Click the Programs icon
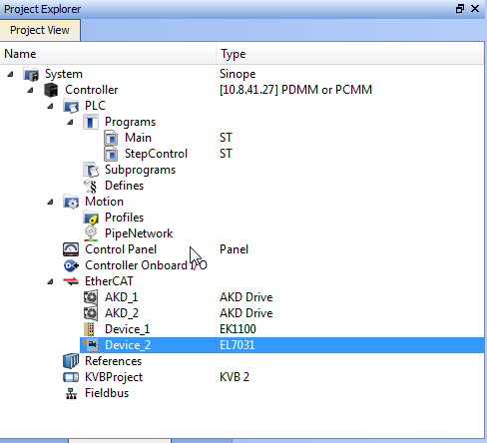Screen dimensions: 487x443 (91, 122)
